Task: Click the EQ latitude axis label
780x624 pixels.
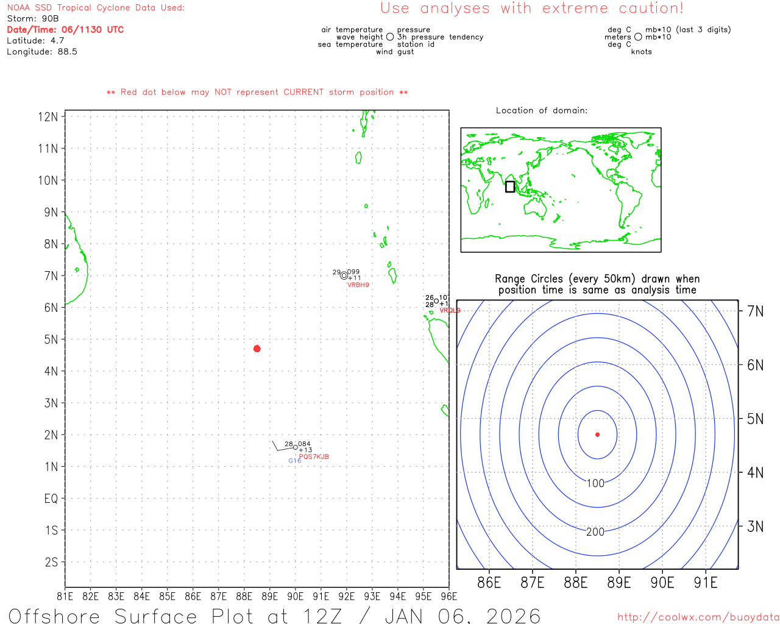Action: 51,498
